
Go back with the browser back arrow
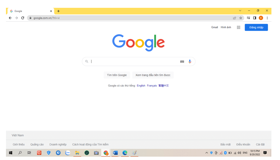coord(10,18)
